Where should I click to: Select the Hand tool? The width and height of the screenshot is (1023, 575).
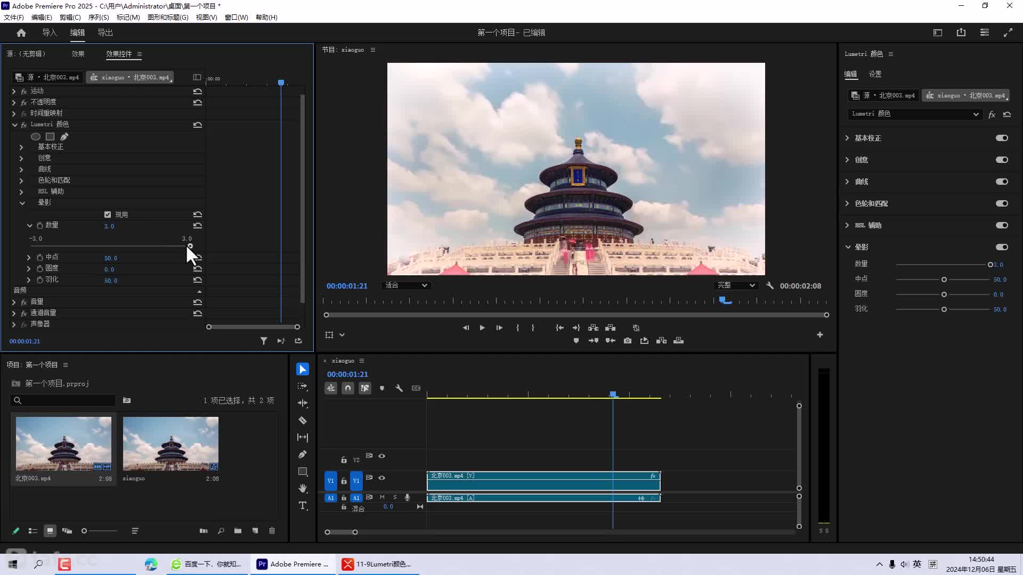point(303,488)
